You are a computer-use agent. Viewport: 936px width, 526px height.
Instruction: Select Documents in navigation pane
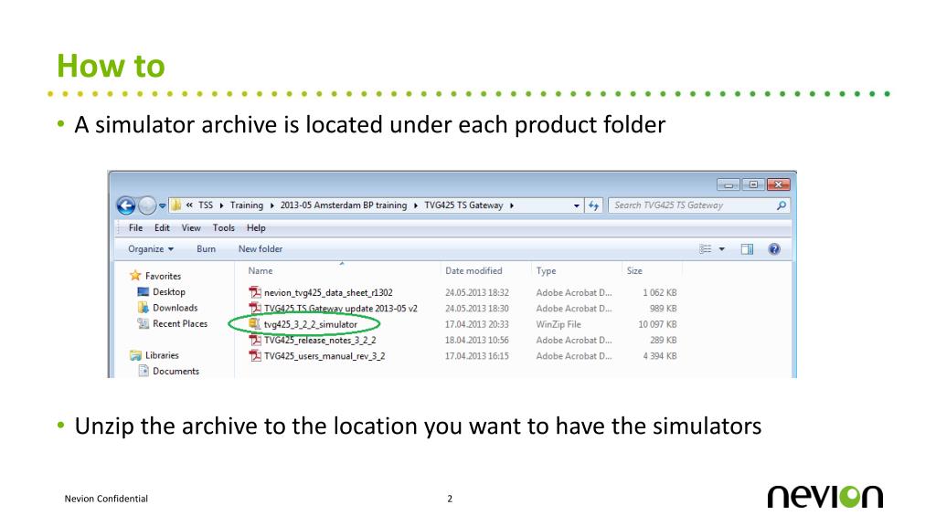pyautogui.click(x=175, y=371)
